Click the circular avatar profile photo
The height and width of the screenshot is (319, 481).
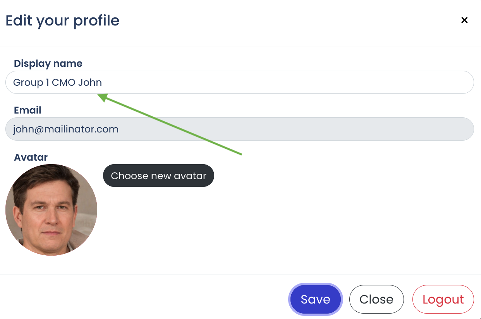(51, 210)
